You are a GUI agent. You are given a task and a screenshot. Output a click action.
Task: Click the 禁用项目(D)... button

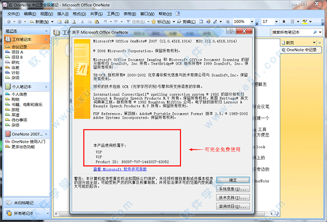[233, 207]
